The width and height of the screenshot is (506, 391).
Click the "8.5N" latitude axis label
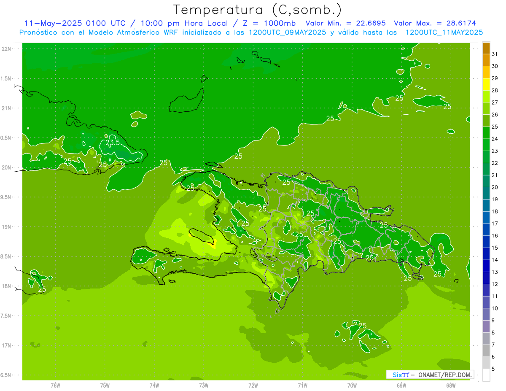[6, 257]
